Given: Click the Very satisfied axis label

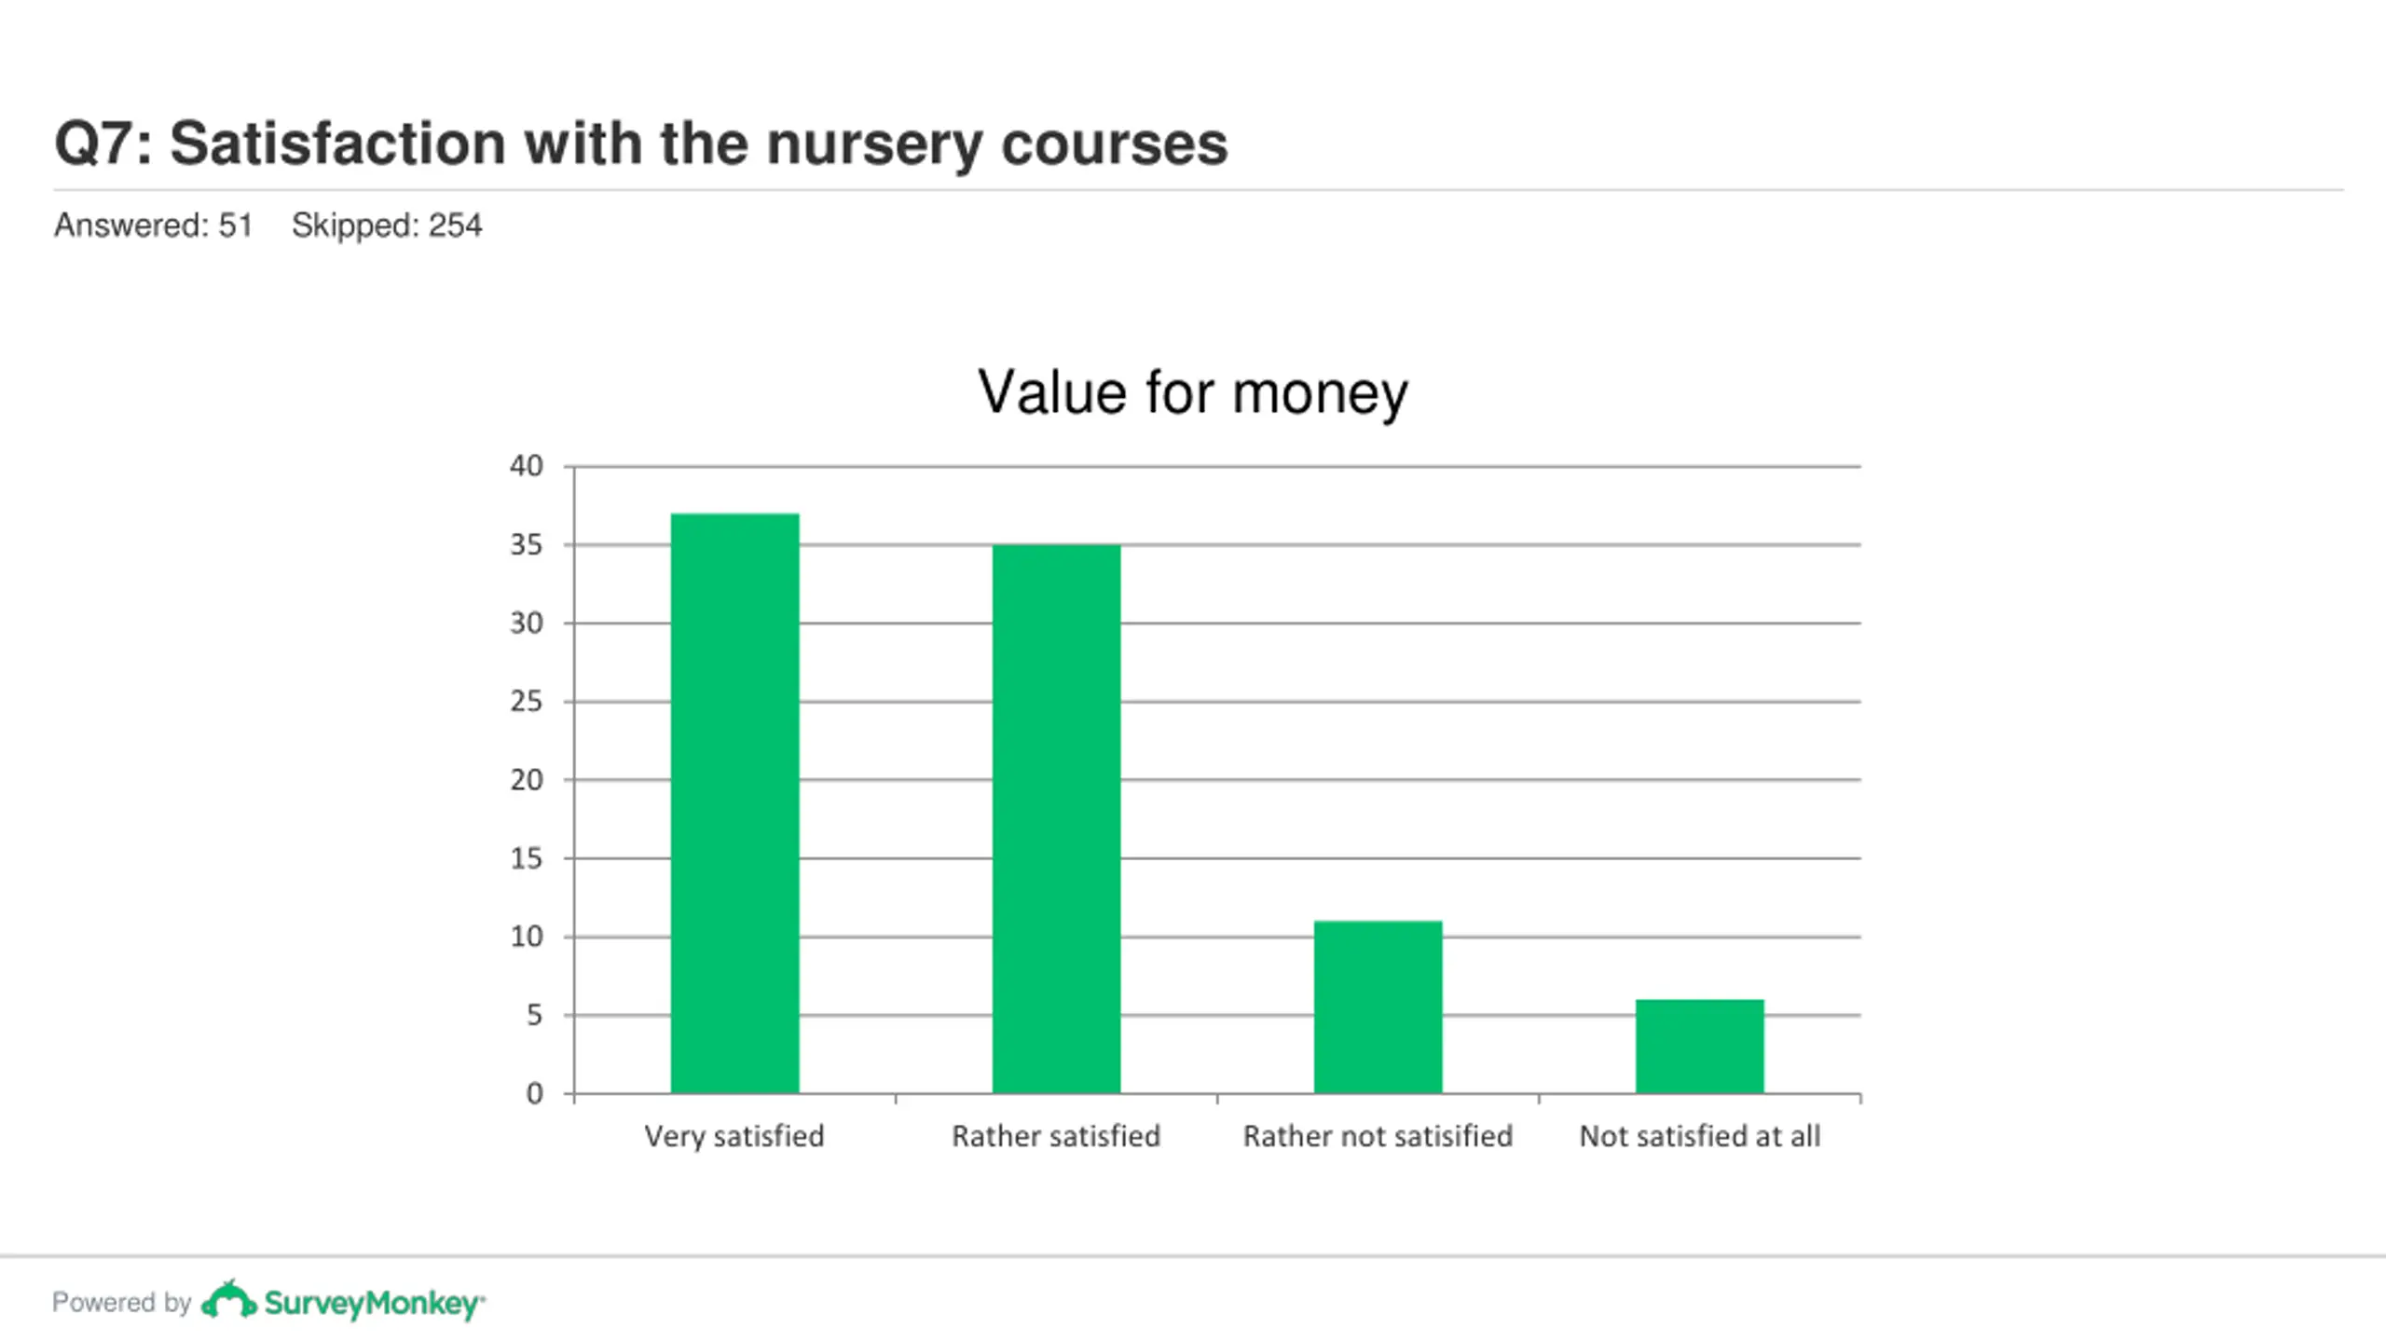Looking at the screenshot, I should [x=734, y=1137].
